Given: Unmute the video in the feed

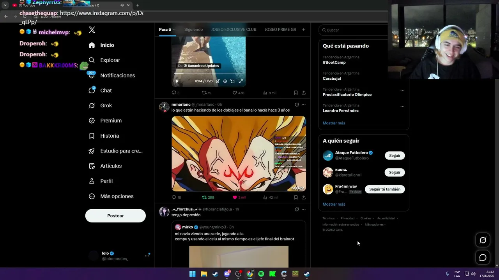Looking at the screenshot, I should 218,81.
